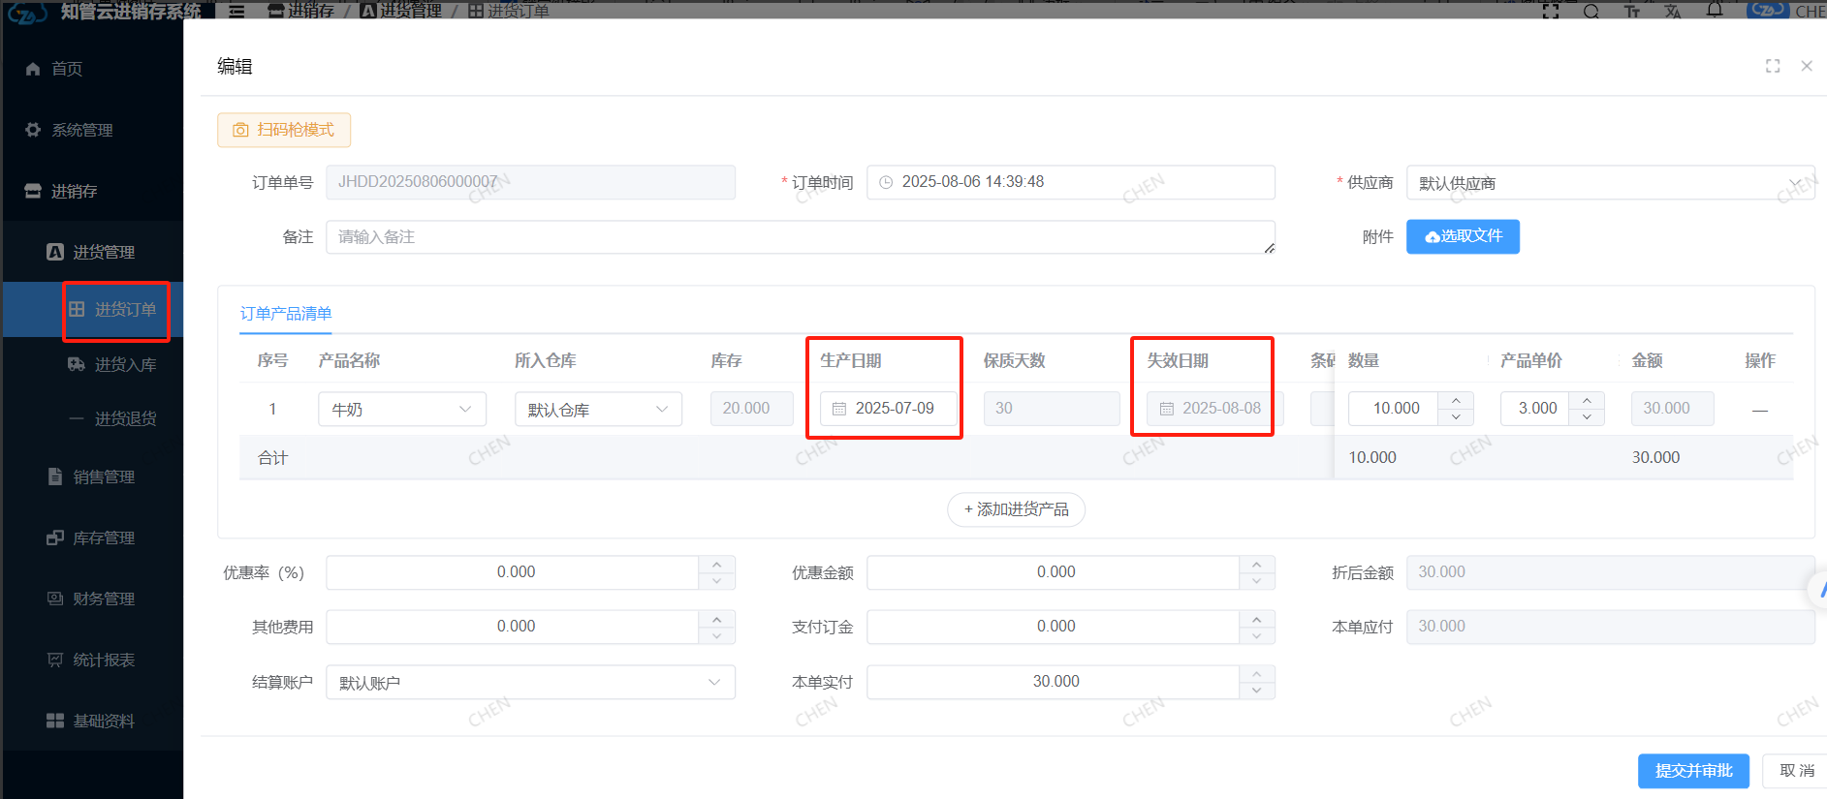Increase 数量 with the up arrow

pos(1456,400)
